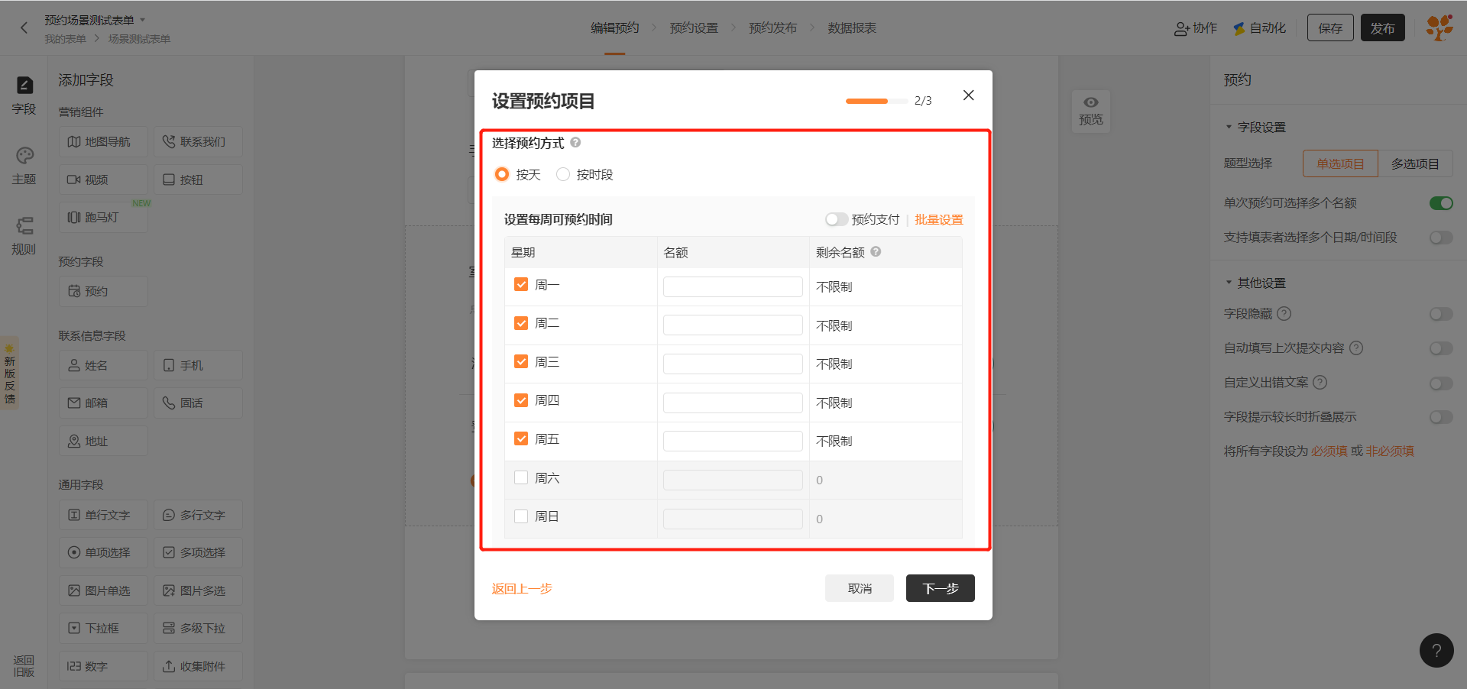Click the 预览 eye preview icon
This screenshot has height=689, width=1467.
pos(1090,102)
